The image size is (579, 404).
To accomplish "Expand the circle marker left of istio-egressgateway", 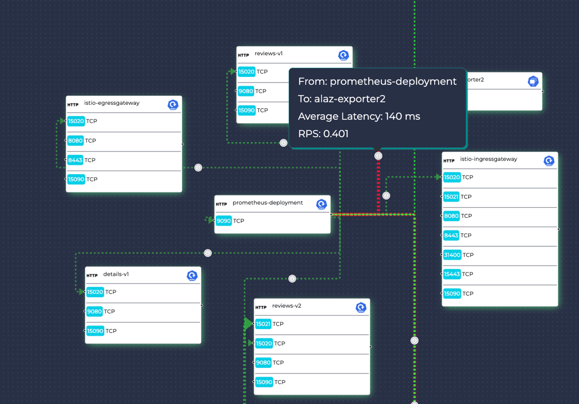I will coord(199,167).
